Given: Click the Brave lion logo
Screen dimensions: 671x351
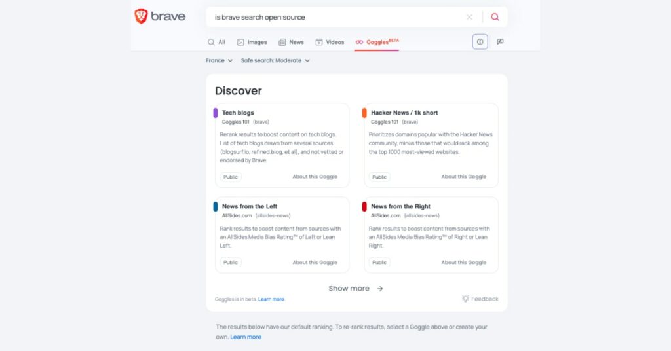Looking at the screenshot, I should 141,16.
